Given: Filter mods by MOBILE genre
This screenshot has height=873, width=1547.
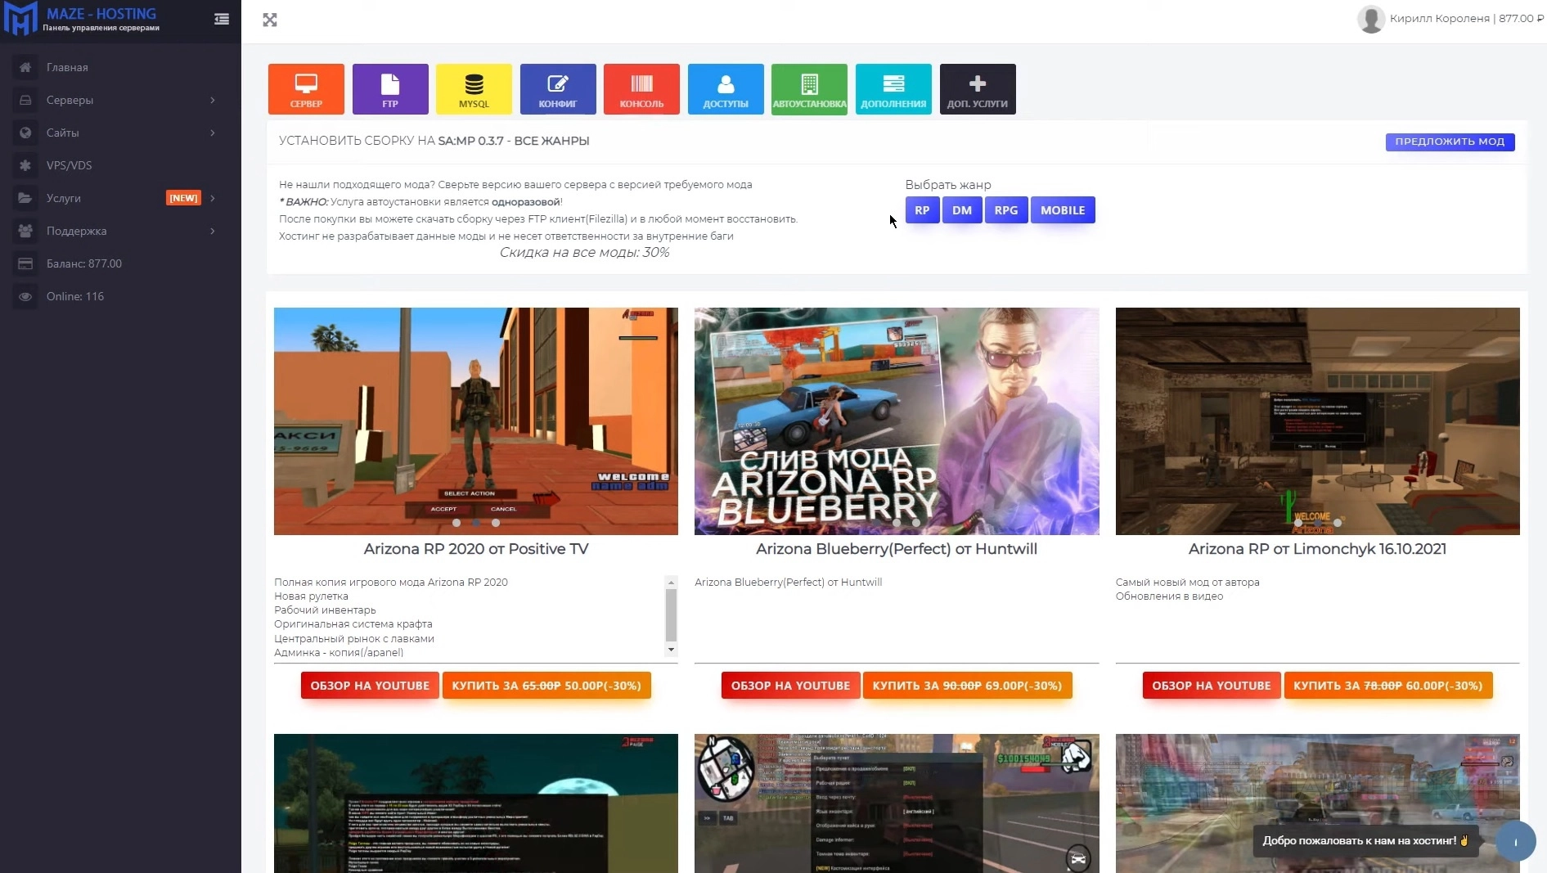Looking at the screenshot, I should tap(1063, 210).
